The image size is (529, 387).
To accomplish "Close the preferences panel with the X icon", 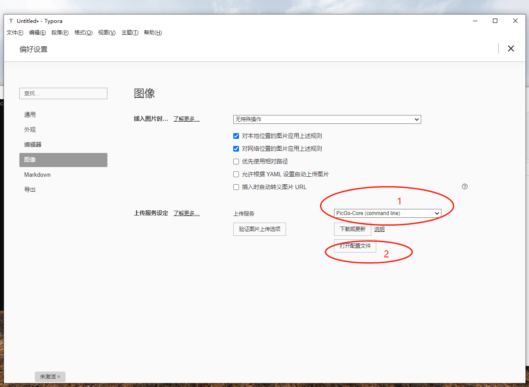I will (511, 48).
